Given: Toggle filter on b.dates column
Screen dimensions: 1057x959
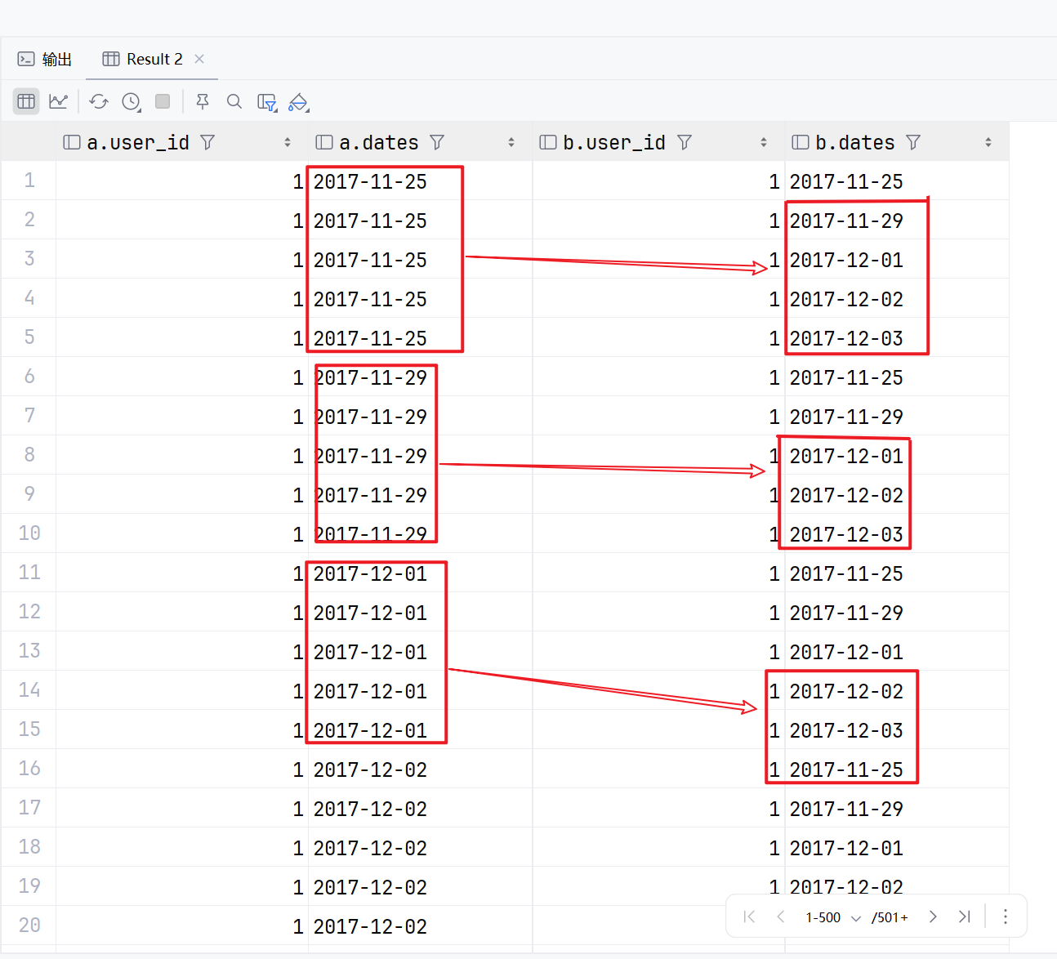Looking at the screenshot, I should 913,142.
